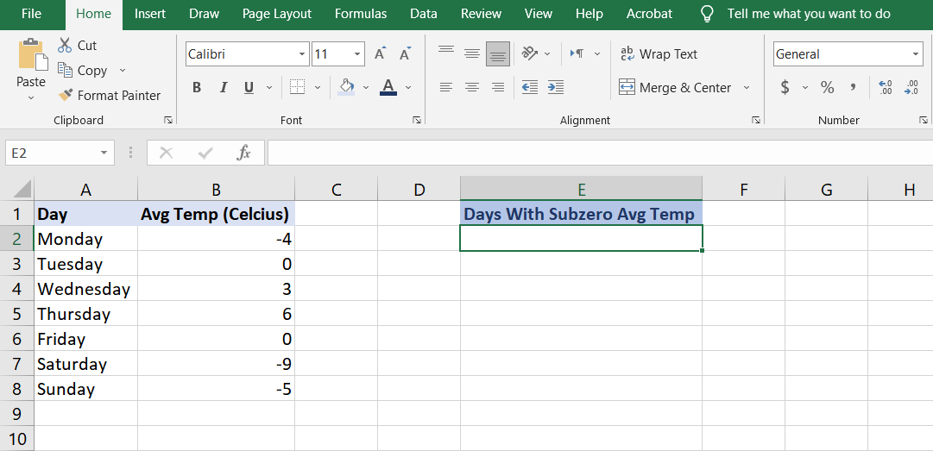
Task: Open the Calibri font name dropdown
Action: 302,54
